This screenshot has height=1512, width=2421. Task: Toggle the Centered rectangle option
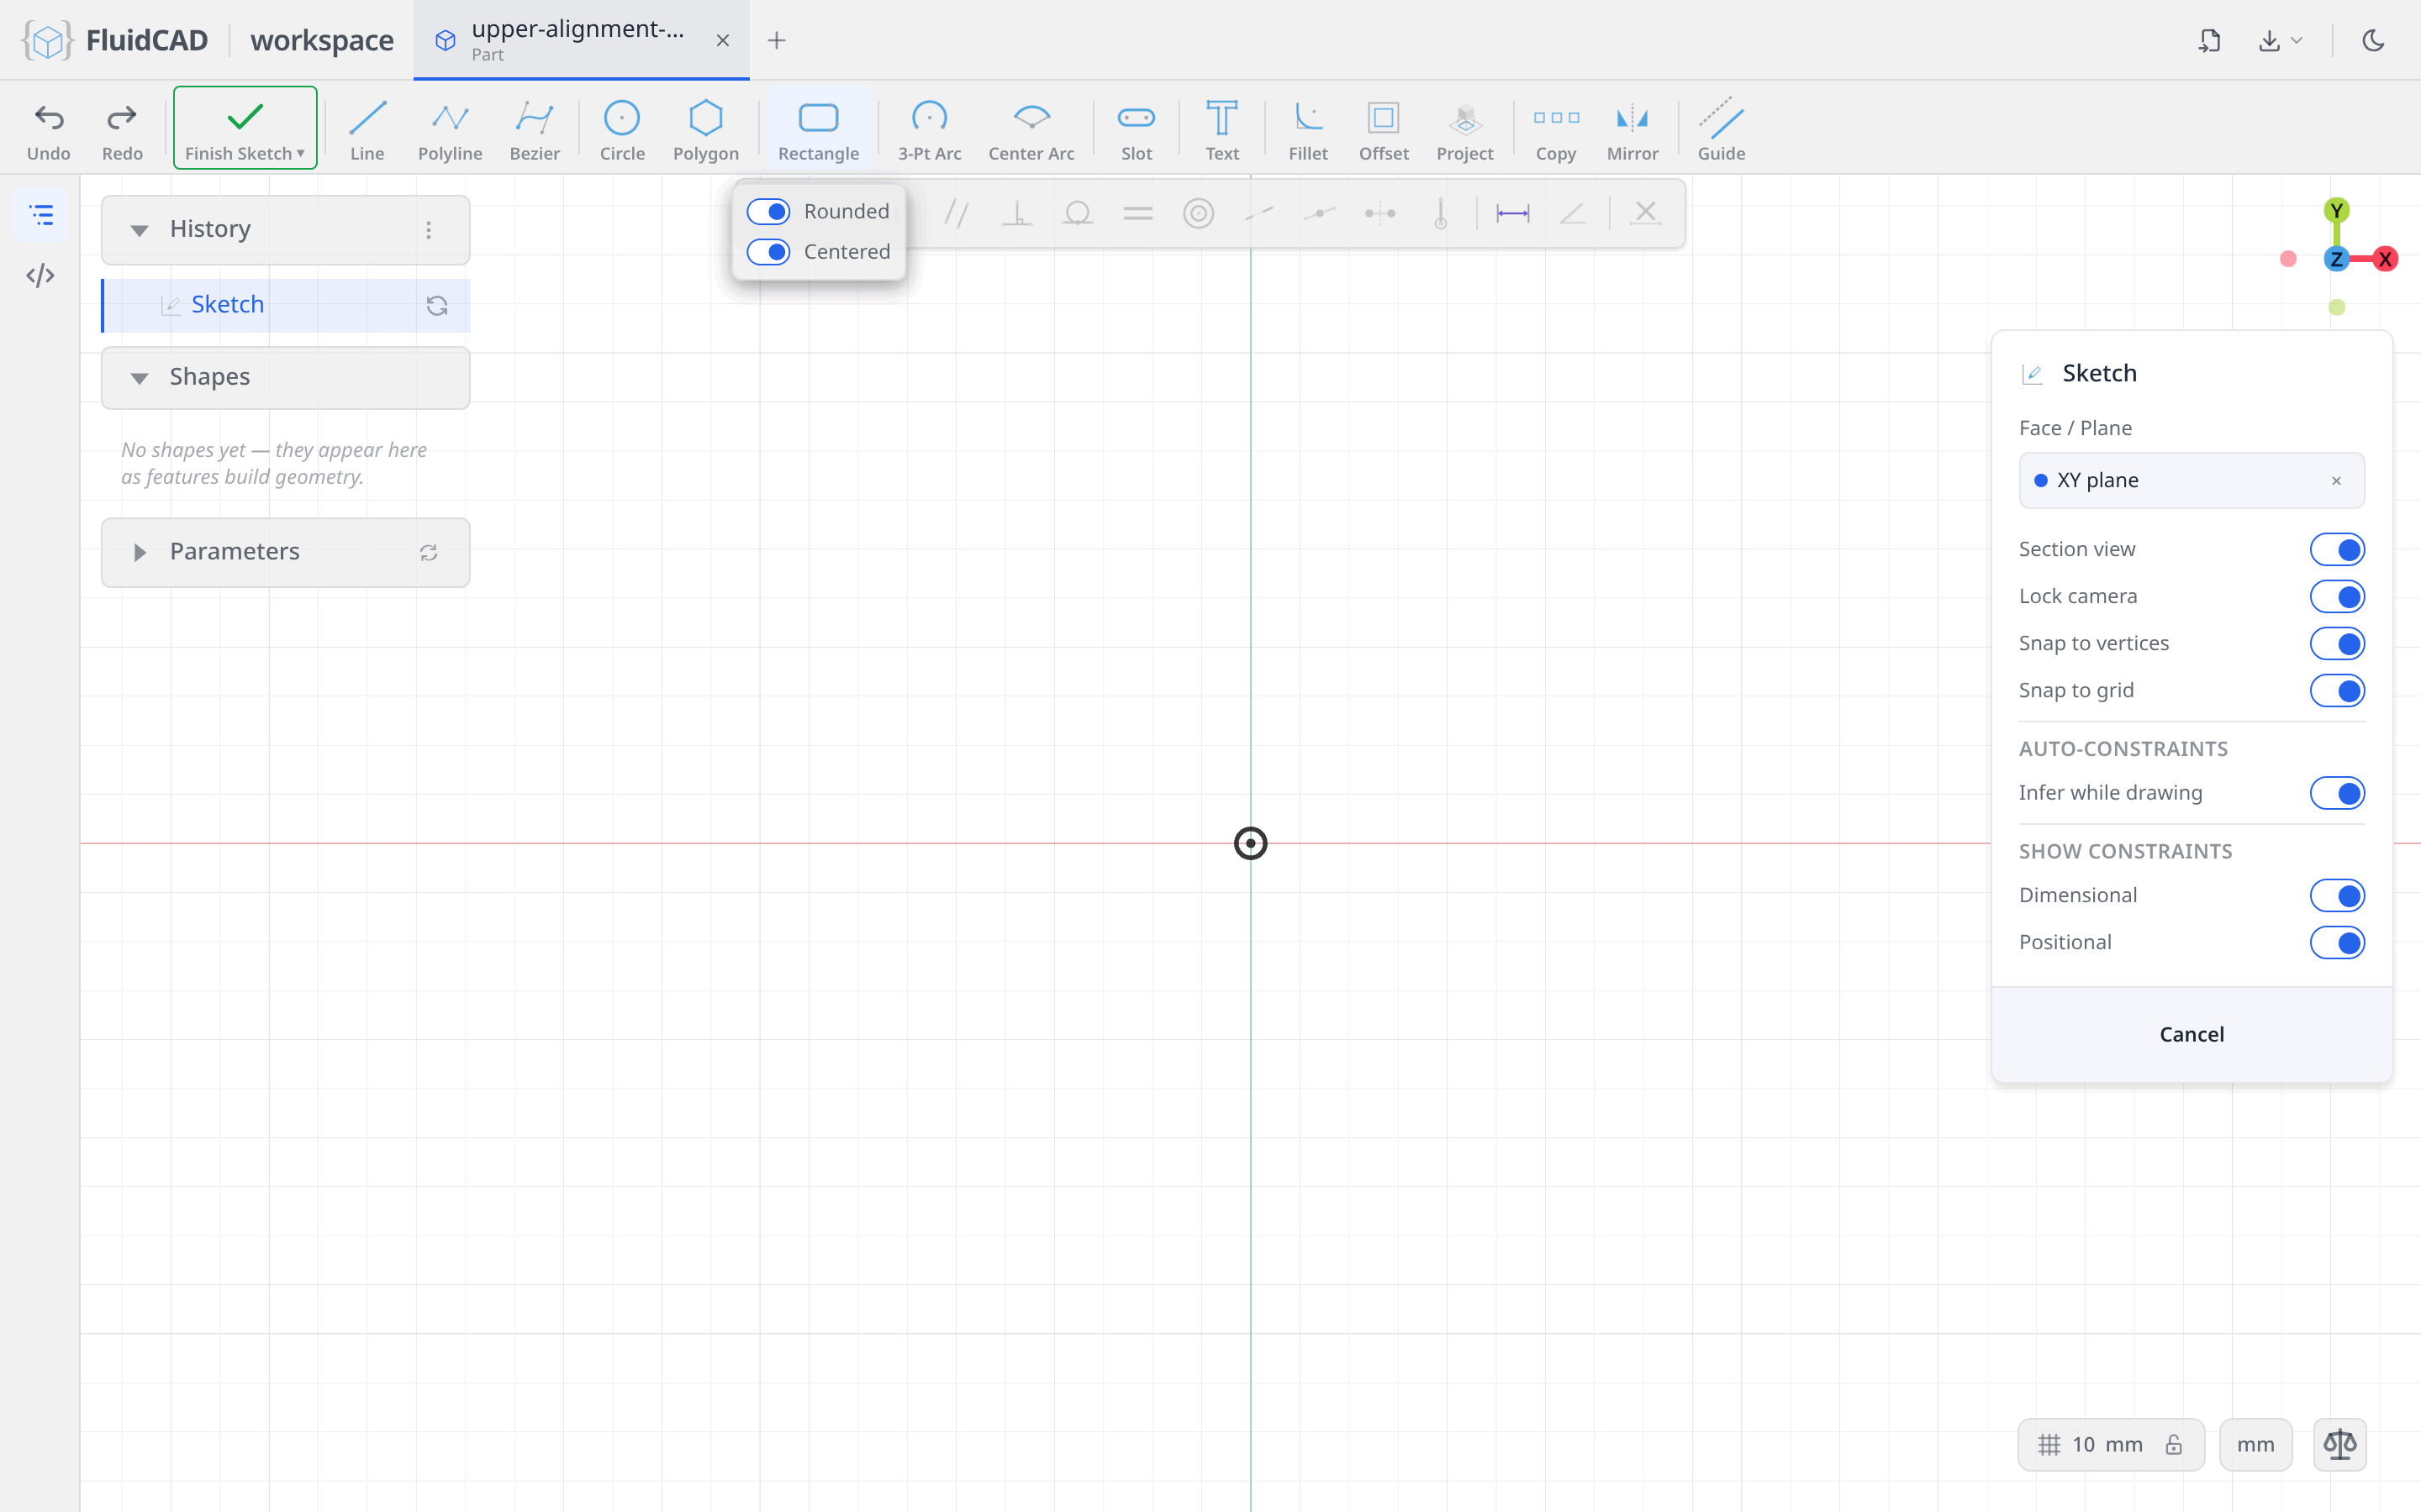coord(768,252)
